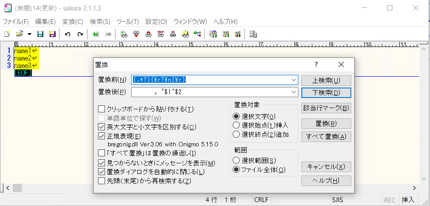The width and height of the screenshot is (430, 206).
Task: Click すべて置換(A) to replace all
Action: (326, 137)
